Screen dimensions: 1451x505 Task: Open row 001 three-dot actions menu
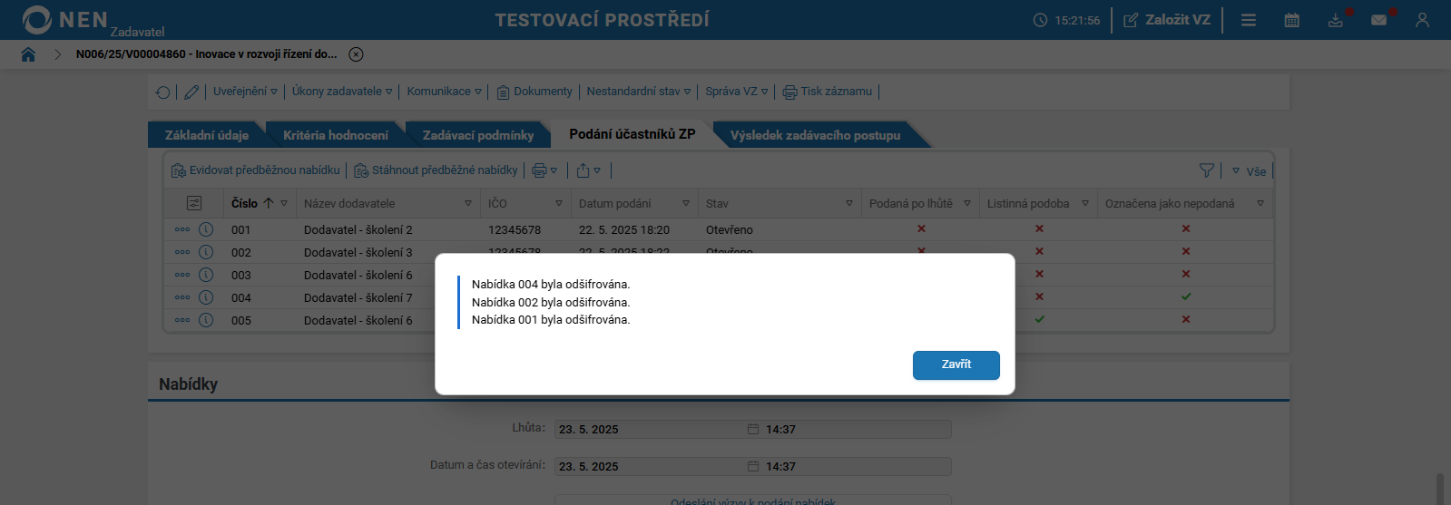(182, 229)
